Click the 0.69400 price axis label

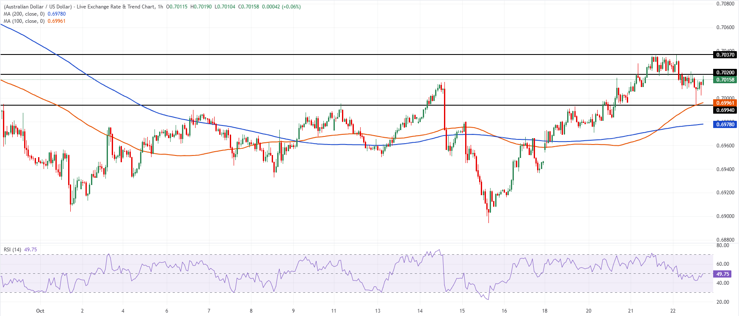coord(725,169)
